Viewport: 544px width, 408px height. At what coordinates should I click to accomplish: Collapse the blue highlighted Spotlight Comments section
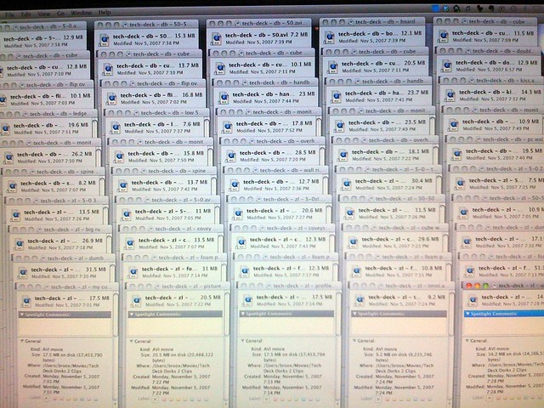(467, 314)
